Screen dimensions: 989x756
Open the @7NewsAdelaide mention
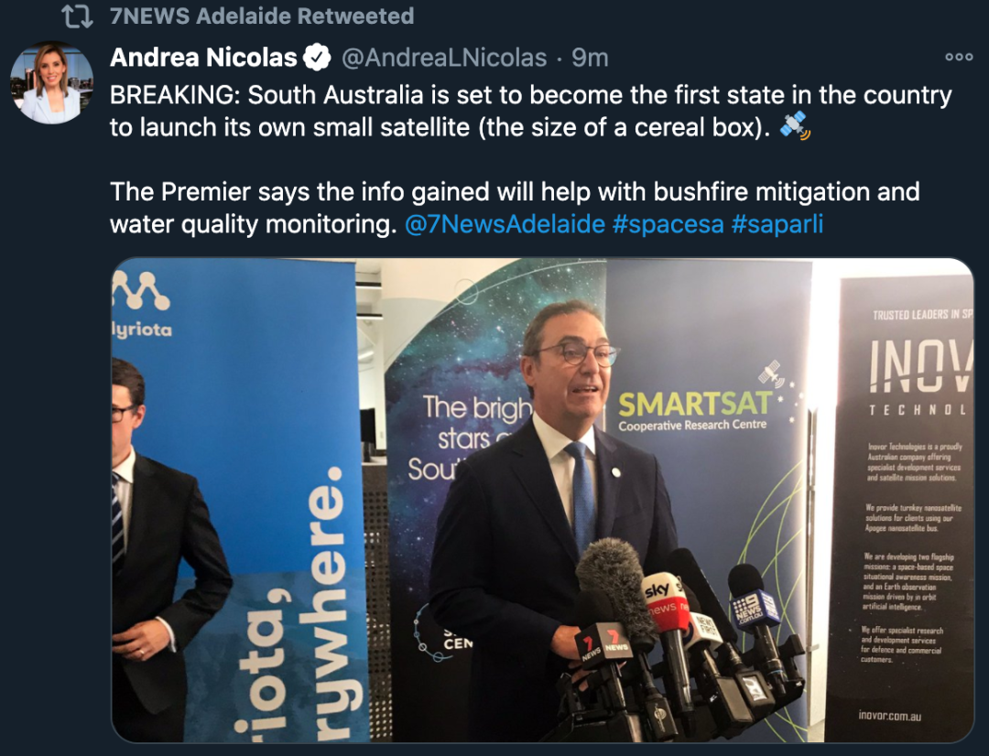[505, 224]
